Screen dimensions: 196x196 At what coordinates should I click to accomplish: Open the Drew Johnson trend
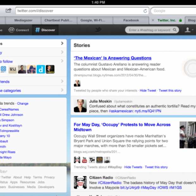[x=11, y=115]
